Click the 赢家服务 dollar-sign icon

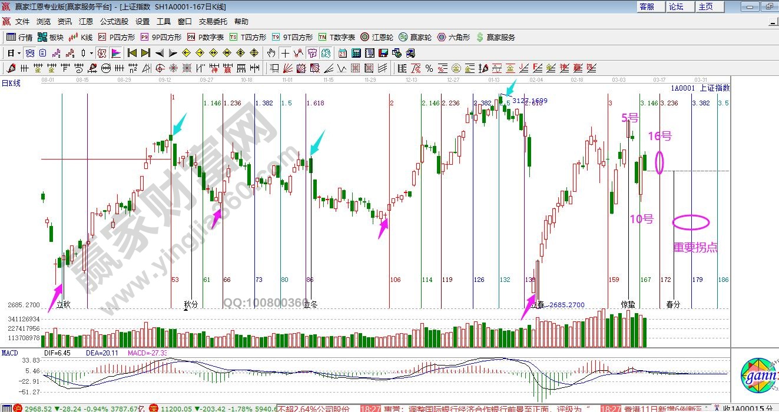(x=480, y=37)
